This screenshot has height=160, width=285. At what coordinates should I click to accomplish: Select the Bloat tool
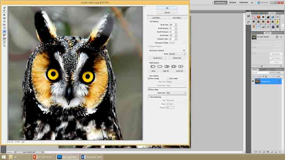click(x=4, y=21)
